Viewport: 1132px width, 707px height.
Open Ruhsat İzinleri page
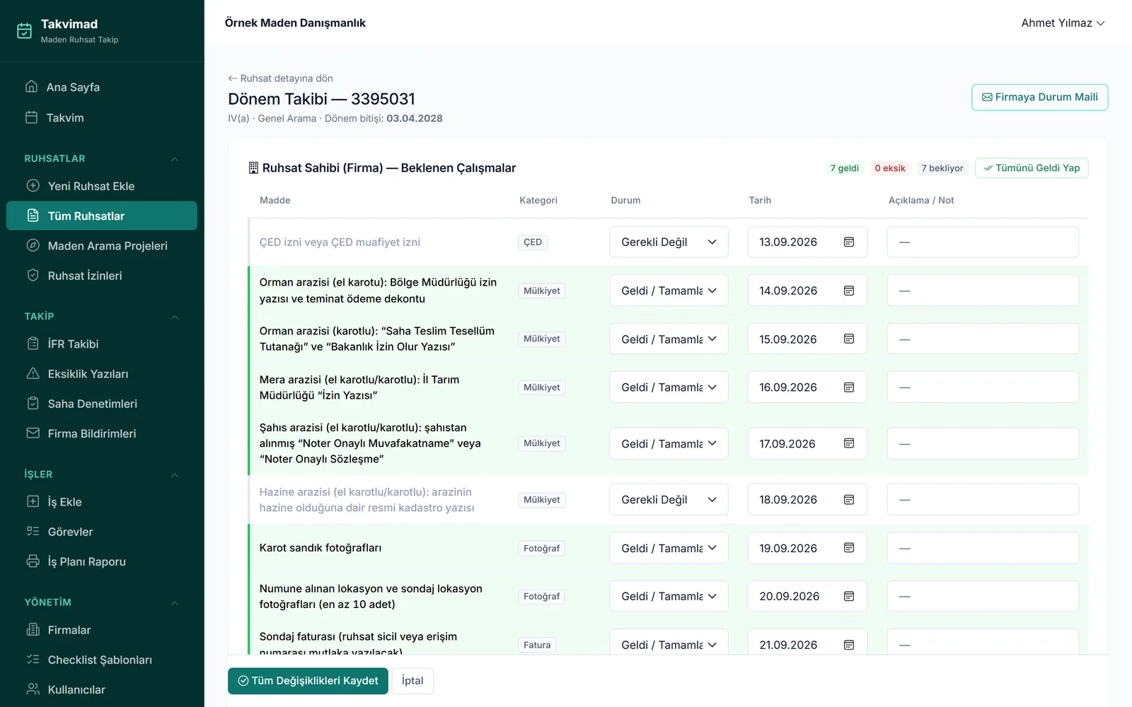click(102, 276)
